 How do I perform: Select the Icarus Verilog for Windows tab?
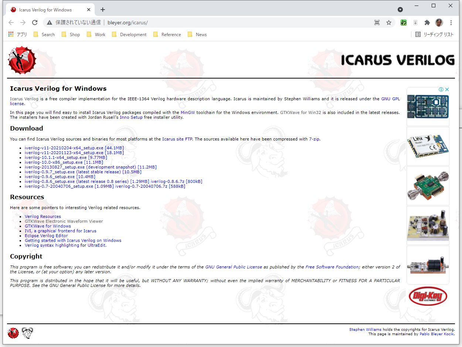(48, 9)
